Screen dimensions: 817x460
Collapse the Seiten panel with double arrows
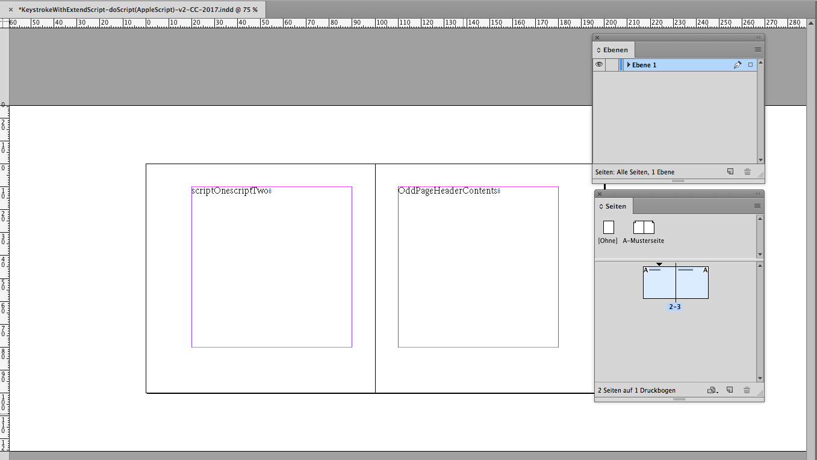point(759,194)
